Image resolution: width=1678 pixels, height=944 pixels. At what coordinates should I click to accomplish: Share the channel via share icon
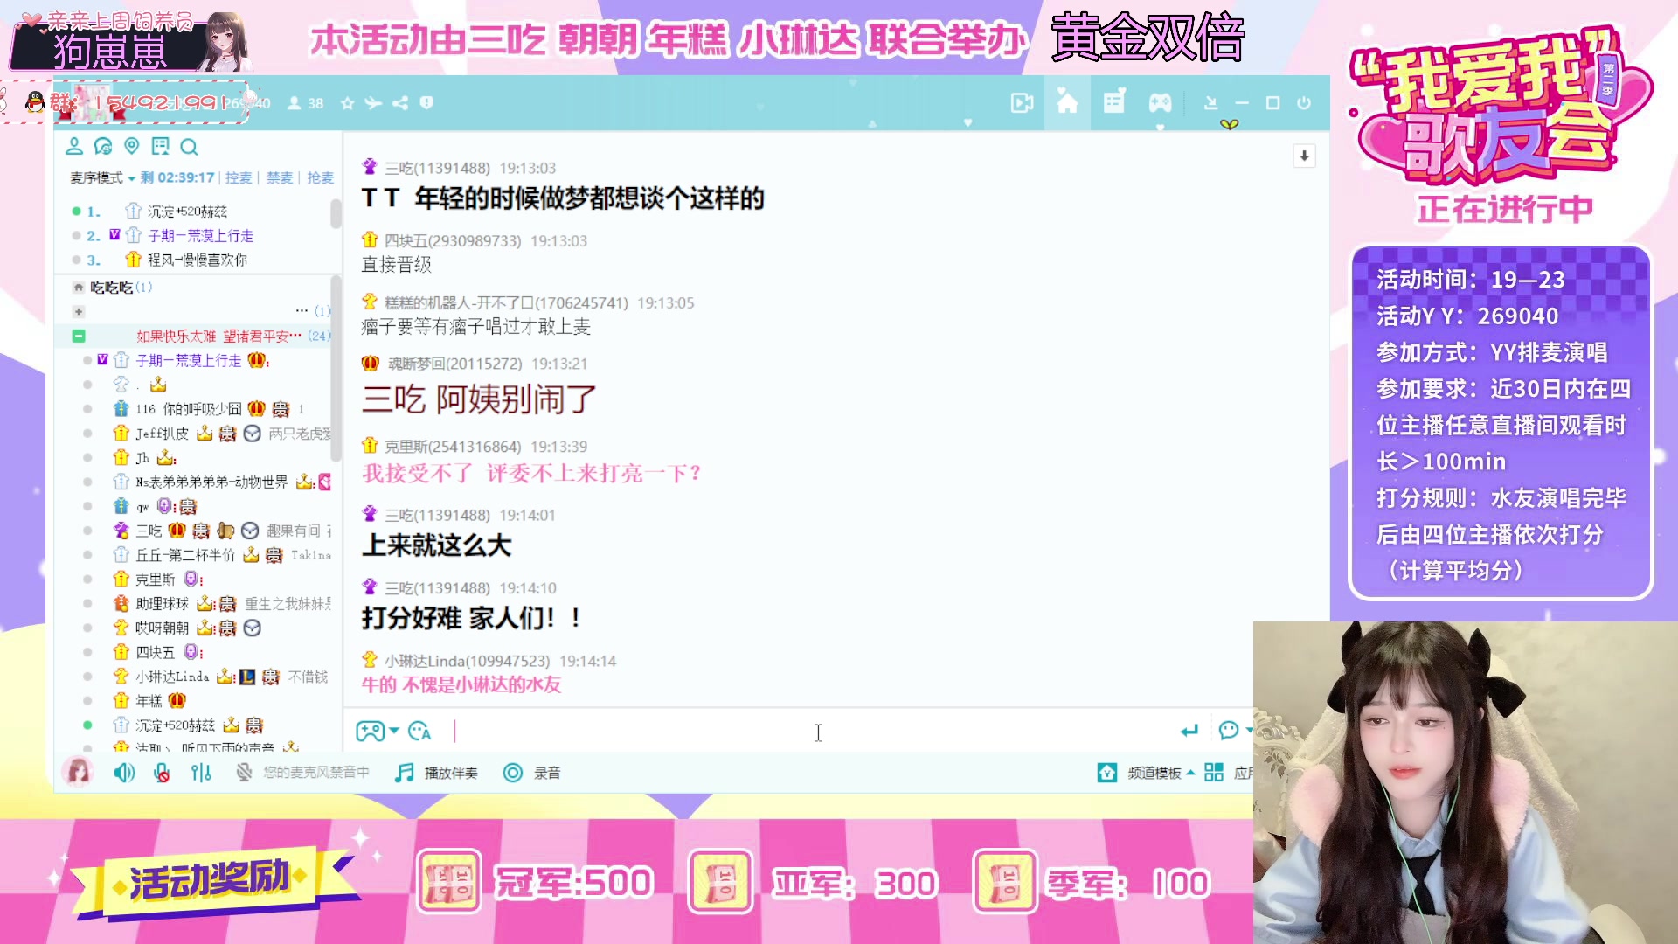click(400, 103)
